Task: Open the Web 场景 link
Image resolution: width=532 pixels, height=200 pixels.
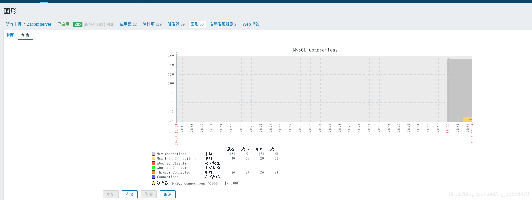Action: coord(251,24)
